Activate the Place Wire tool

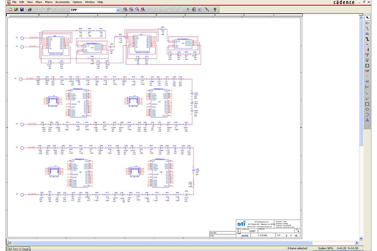click(367, 28)
